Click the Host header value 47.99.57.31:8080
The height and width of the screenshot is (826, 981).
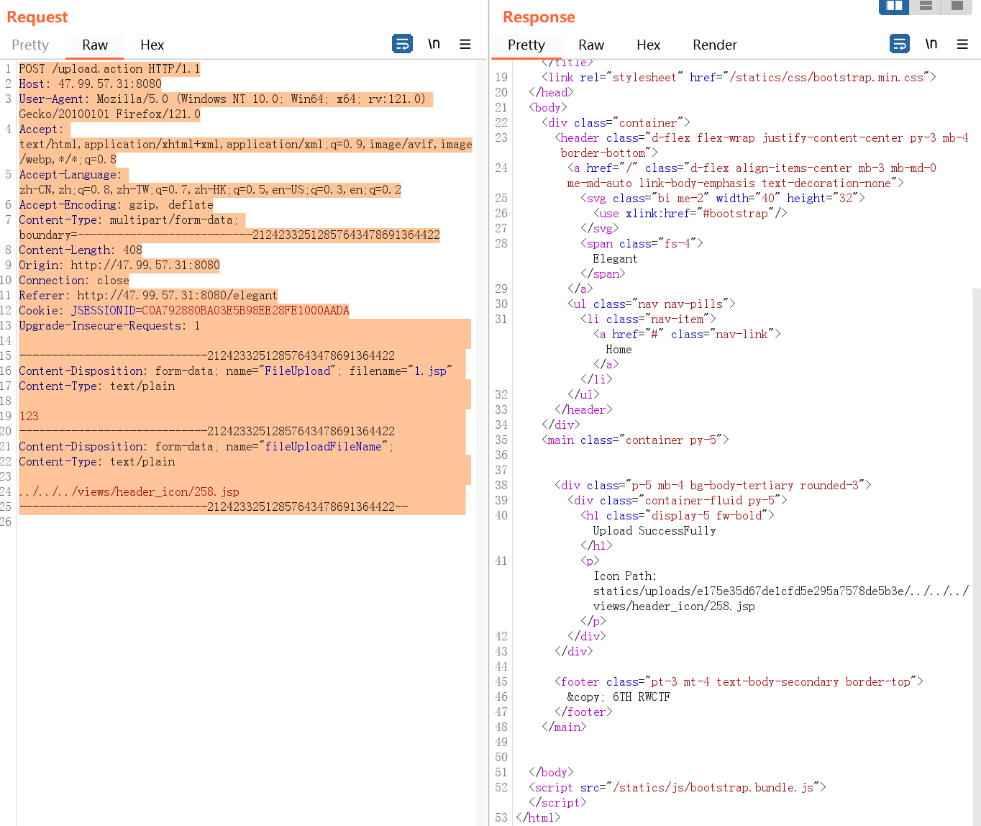coord(110,84)
